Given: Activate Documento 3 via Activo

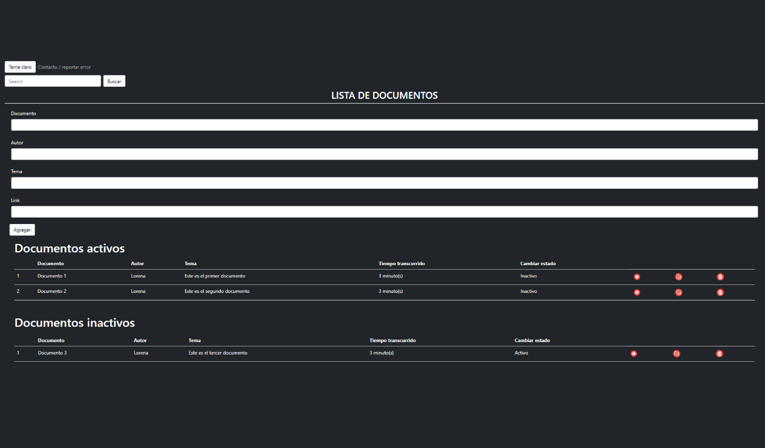Looking at the screenshot, I should [x=521, y=353].
